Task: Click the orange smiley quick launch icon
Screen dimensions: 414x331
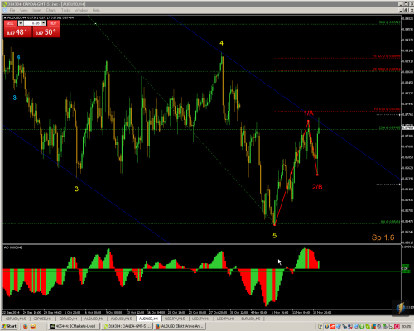Action: point(33,327)
